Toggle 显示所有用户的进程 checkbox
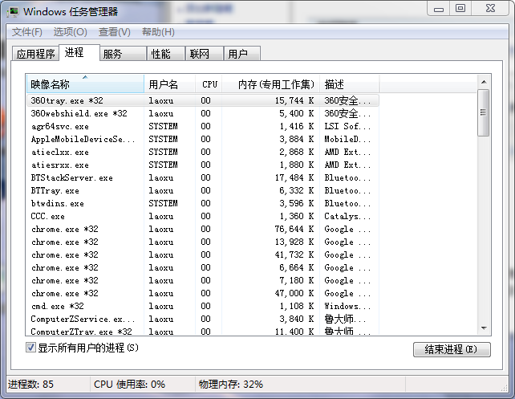Screen dimensions: 515x399 click(x=30, y=348)
